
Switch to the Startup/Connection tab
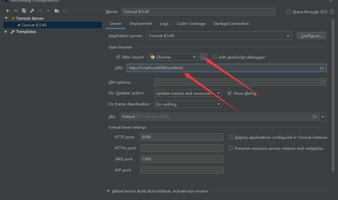[231, 24]
